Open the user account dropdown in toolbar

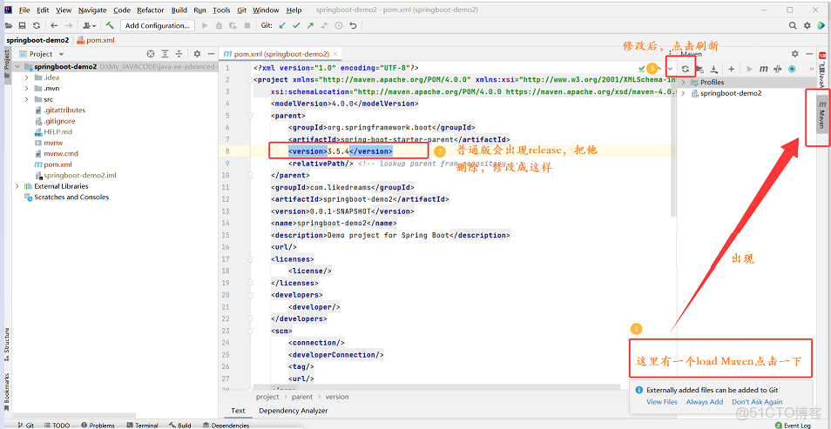(x=90, y=25)
